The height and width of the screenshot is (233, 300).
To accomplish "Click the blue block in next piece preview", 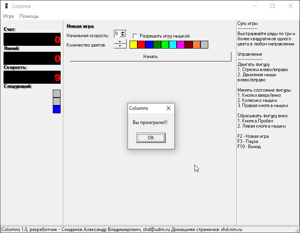I will pyautogui.click(x=57, y=109).
